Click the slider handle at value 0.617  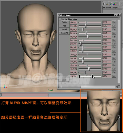coord(92,76)
